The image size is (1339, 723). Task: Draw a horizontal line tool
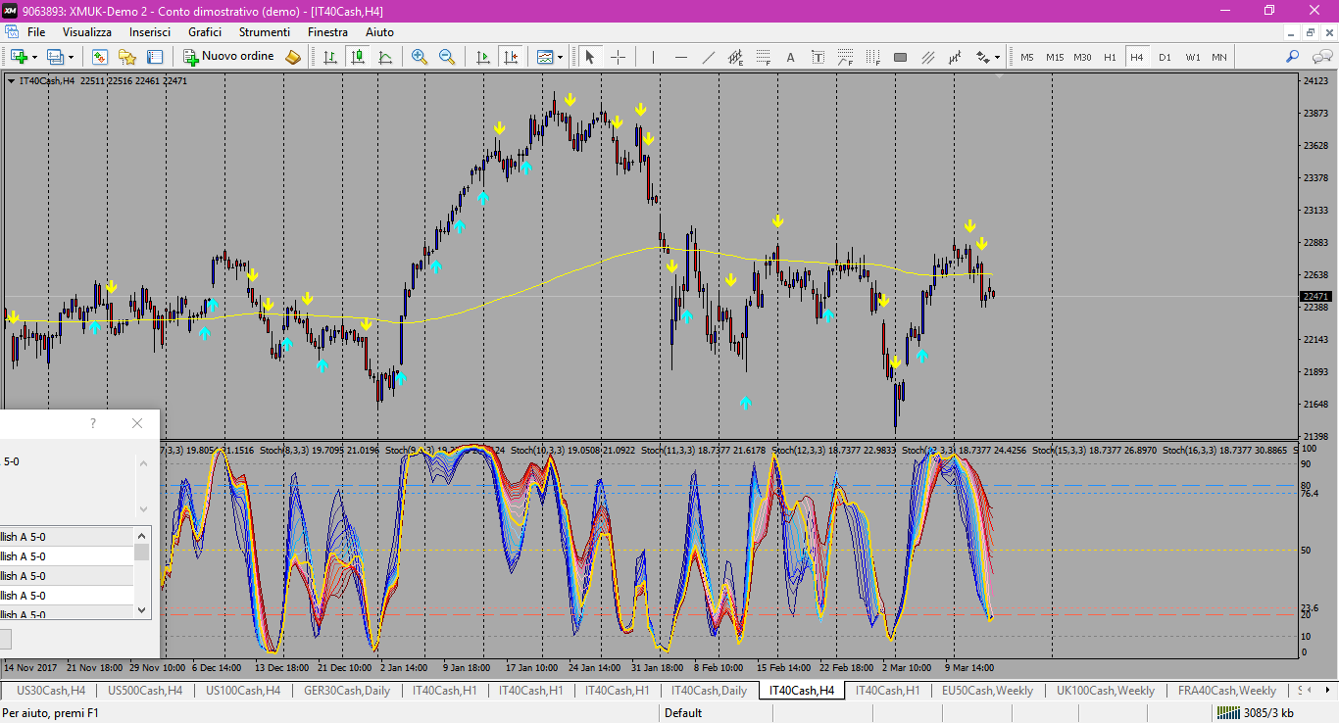[681, 57]
